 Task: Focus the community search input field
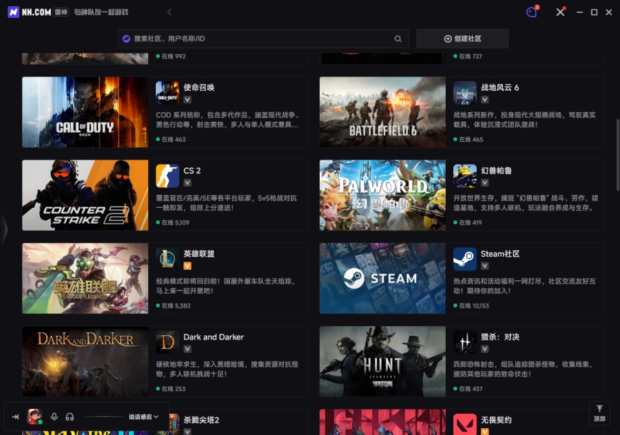tap(263, 39)
